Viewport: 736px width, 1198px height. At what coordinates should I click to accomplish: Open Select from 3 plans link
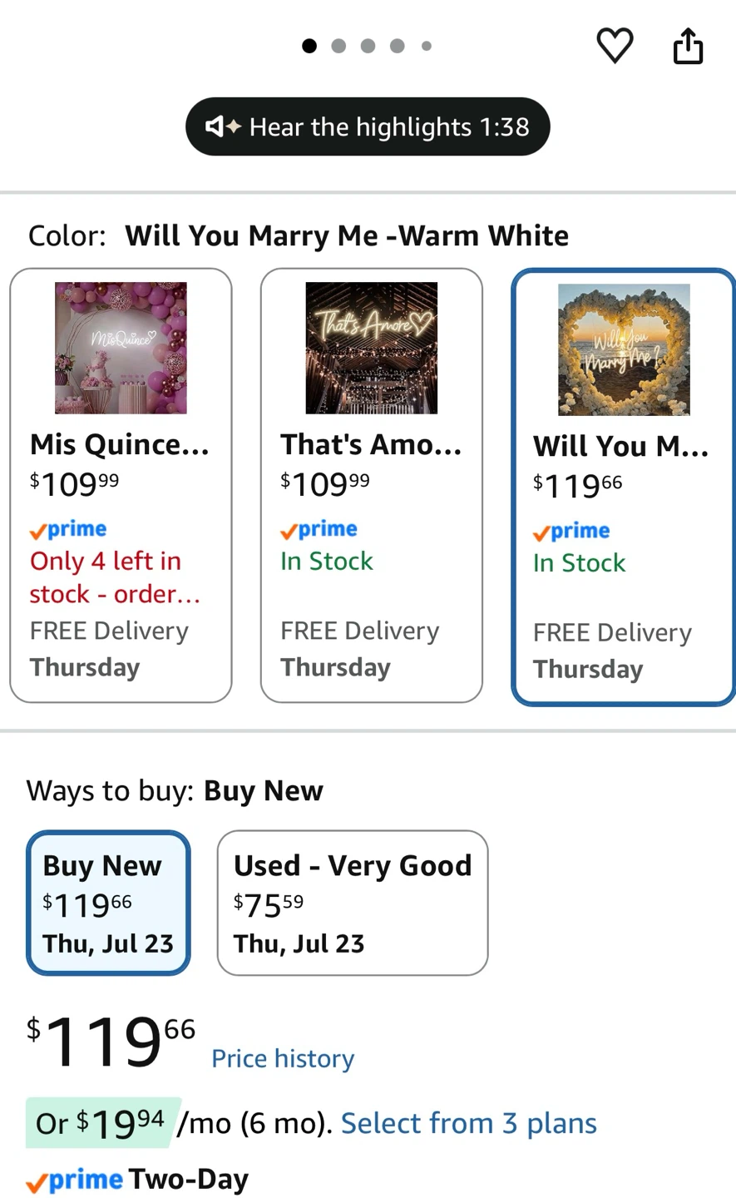(x=469, y=1123)
